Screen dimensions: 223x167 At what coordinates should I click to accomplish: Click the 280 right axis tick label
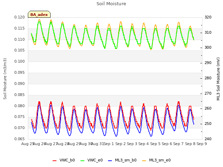[x=208, y=78]
